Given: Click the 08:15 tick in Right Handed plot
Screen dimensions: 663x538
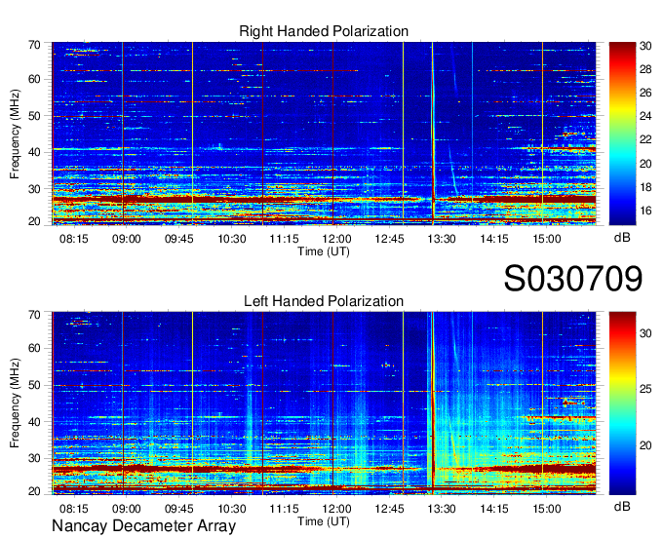Looking at the screenshot, I should (73, 239).
